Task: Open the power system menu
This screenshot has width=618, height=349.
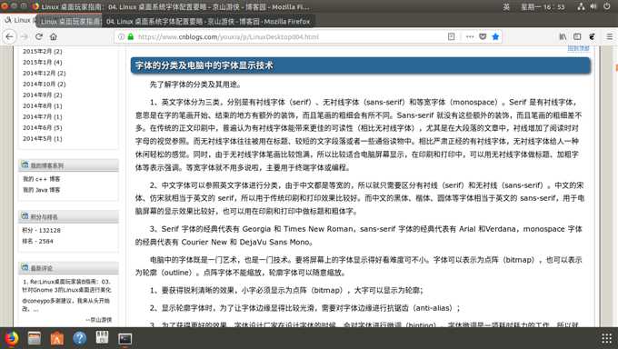Action: [607, 6]
